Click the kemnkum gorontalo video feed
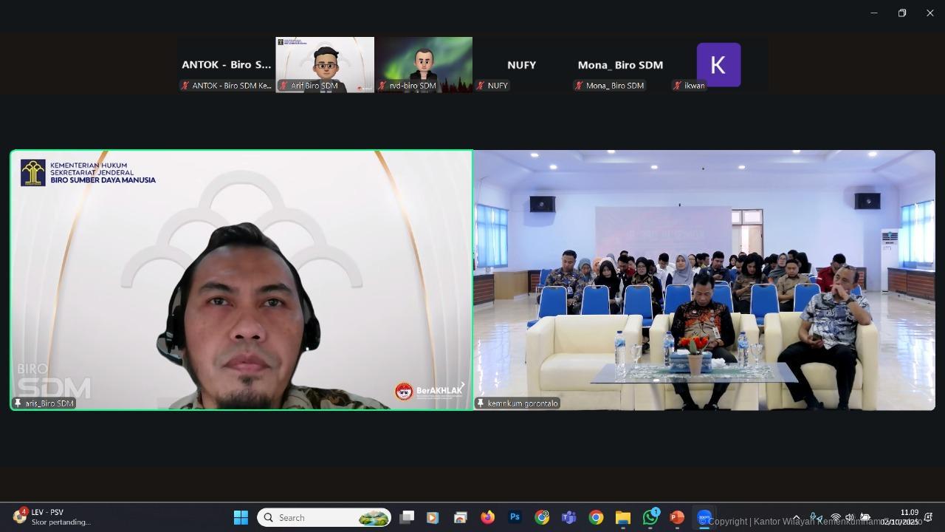Screen dimensions: 945x532 coord(704,280)
